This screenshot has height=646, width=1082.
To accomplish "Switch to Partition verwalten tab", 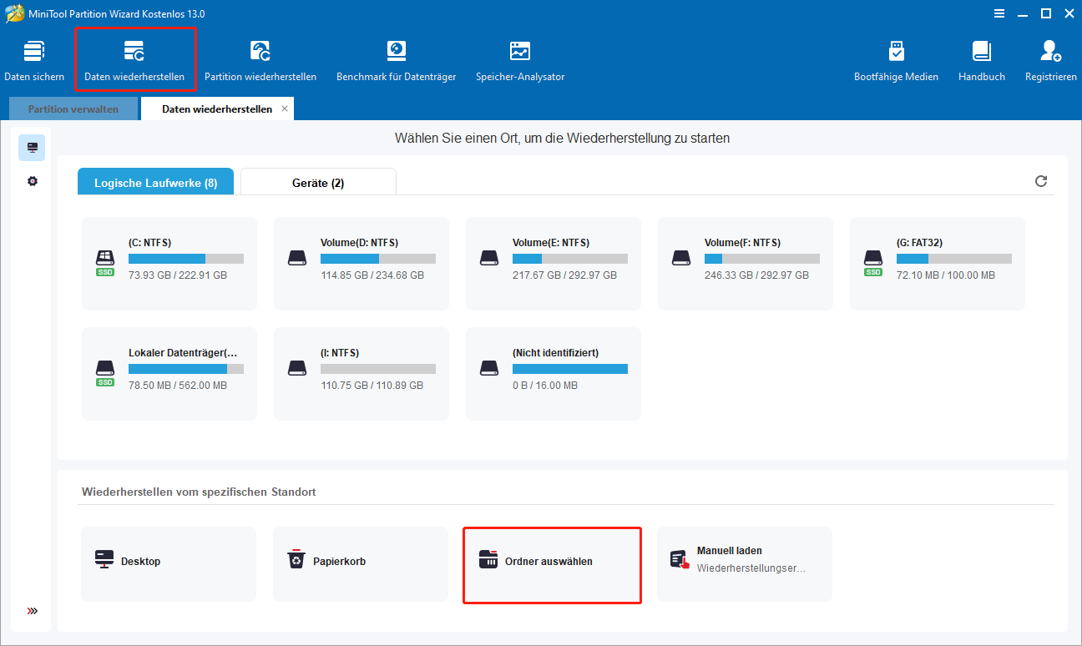I will coord(73,109).
